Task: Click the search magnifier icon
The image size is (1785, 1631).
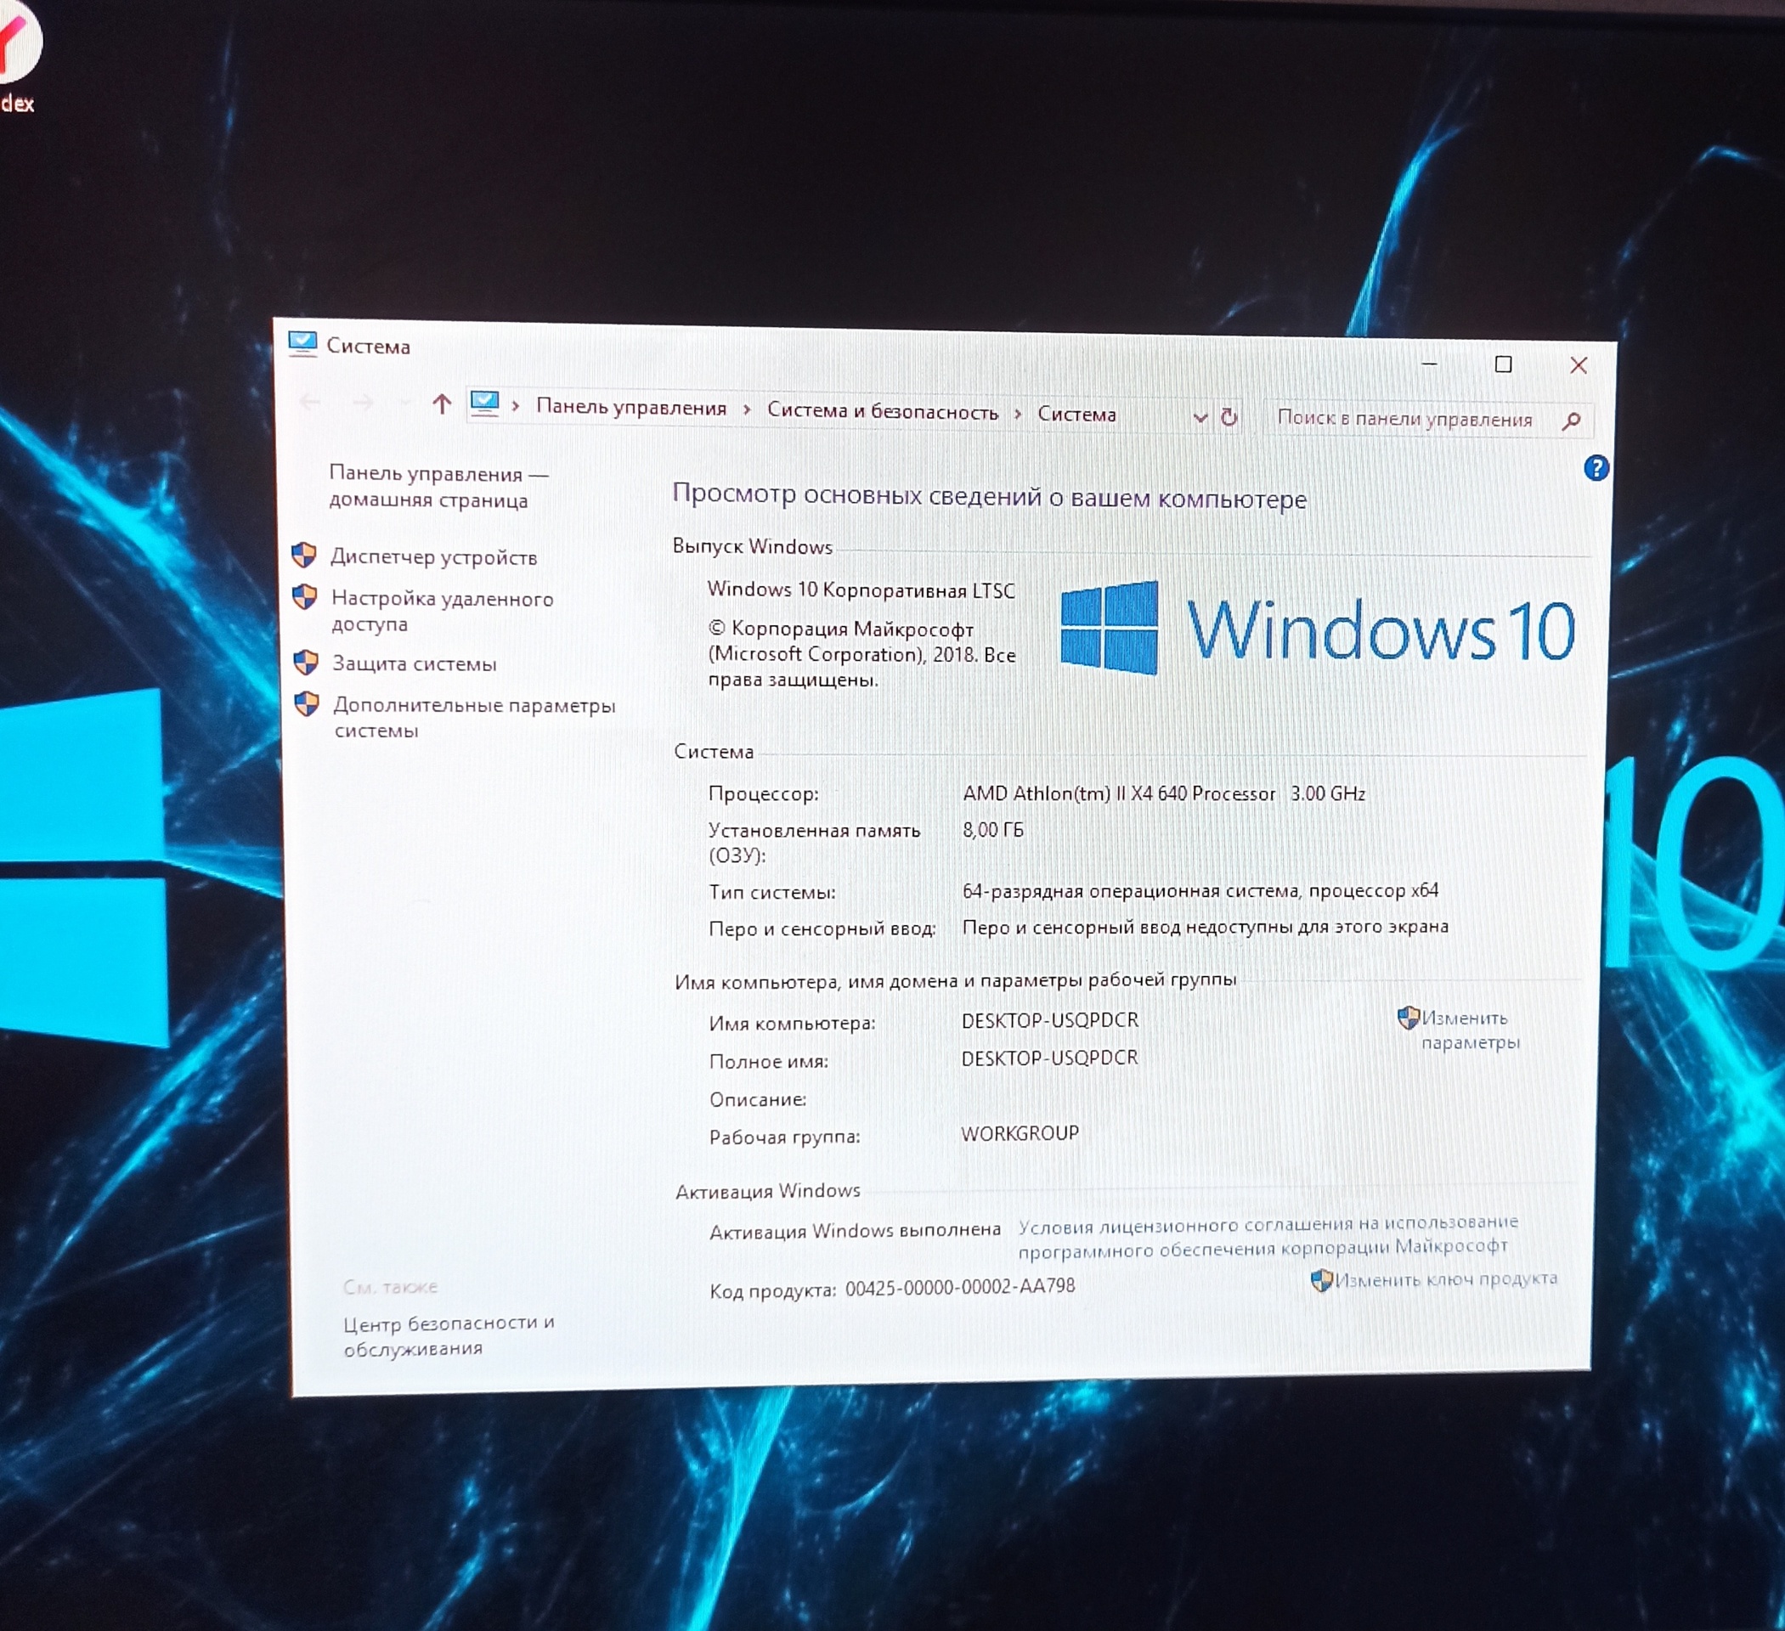Action: (1572, 421)
